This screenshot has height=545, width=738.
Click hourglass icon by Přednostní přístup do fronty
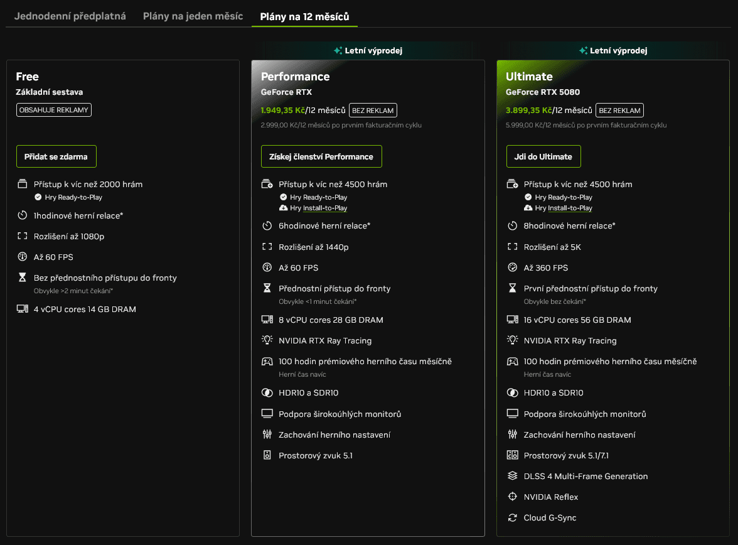pos(267,288)
